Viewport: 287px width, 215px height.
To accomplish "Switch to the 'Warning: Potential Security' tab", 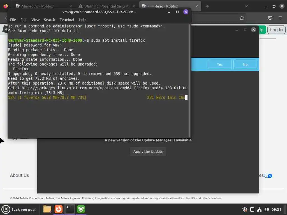I will [x=107, y=6].
